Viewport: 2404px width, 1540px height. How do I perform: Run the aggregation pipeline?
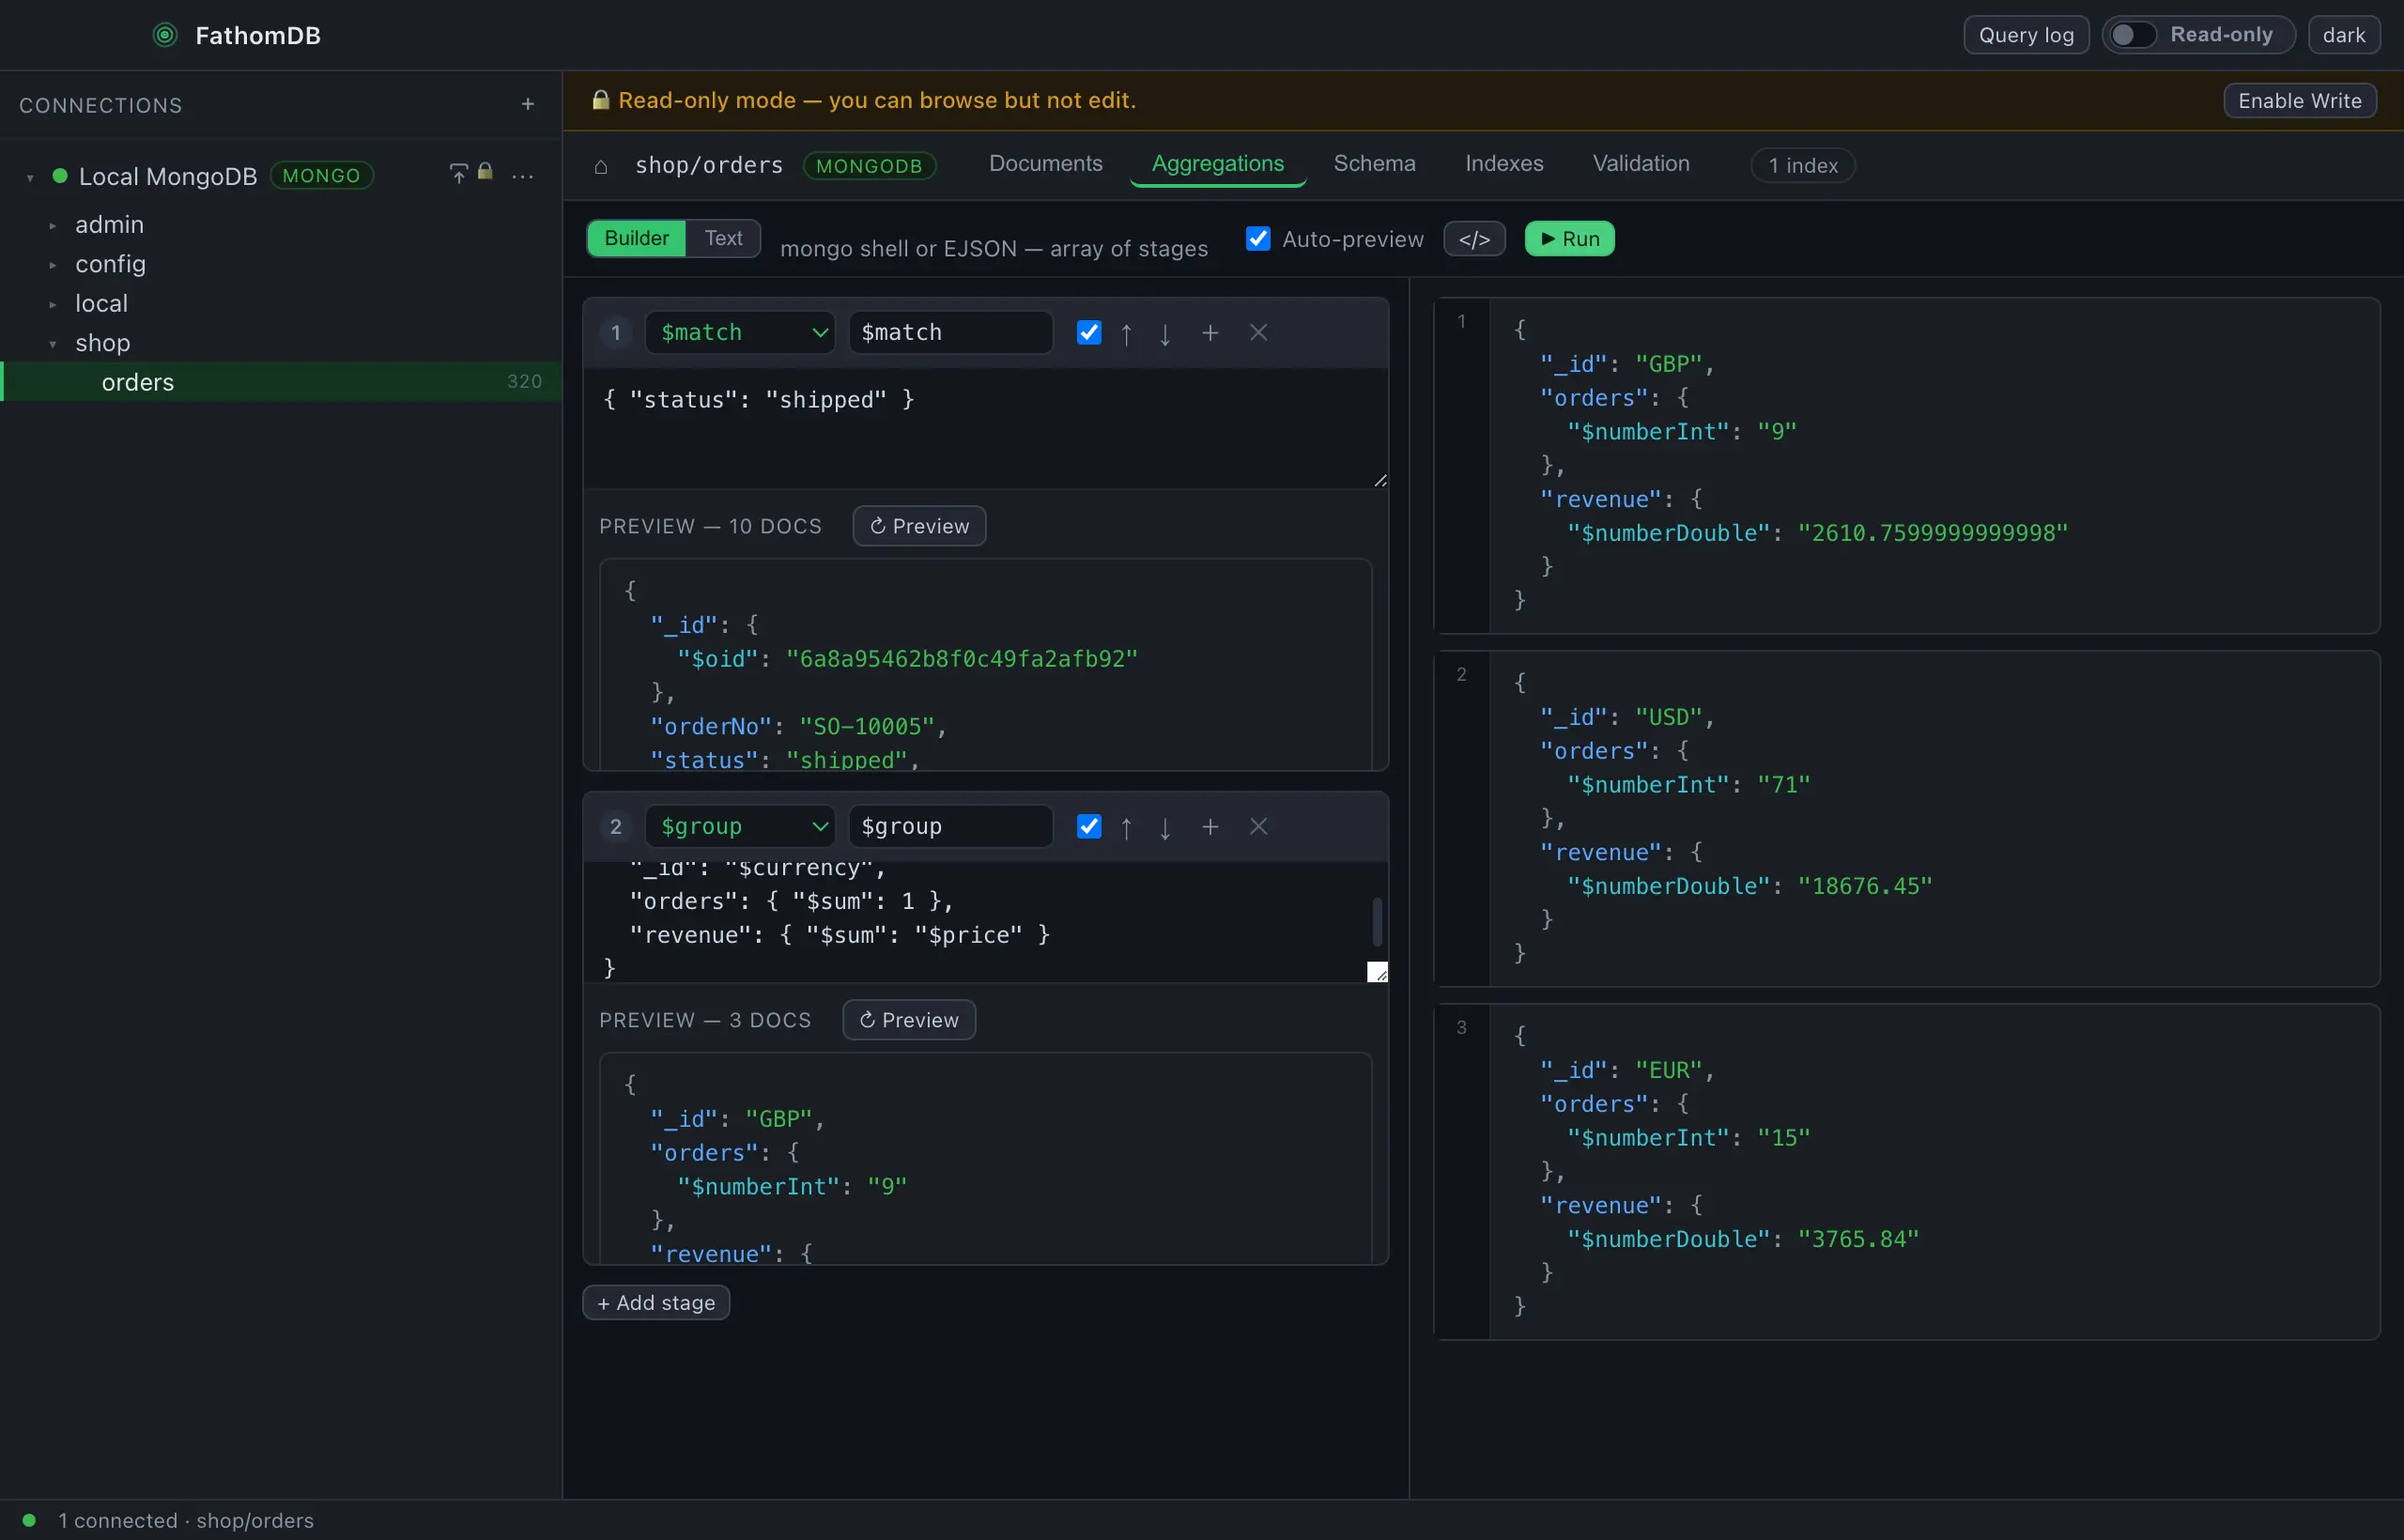click(1569, 239)
